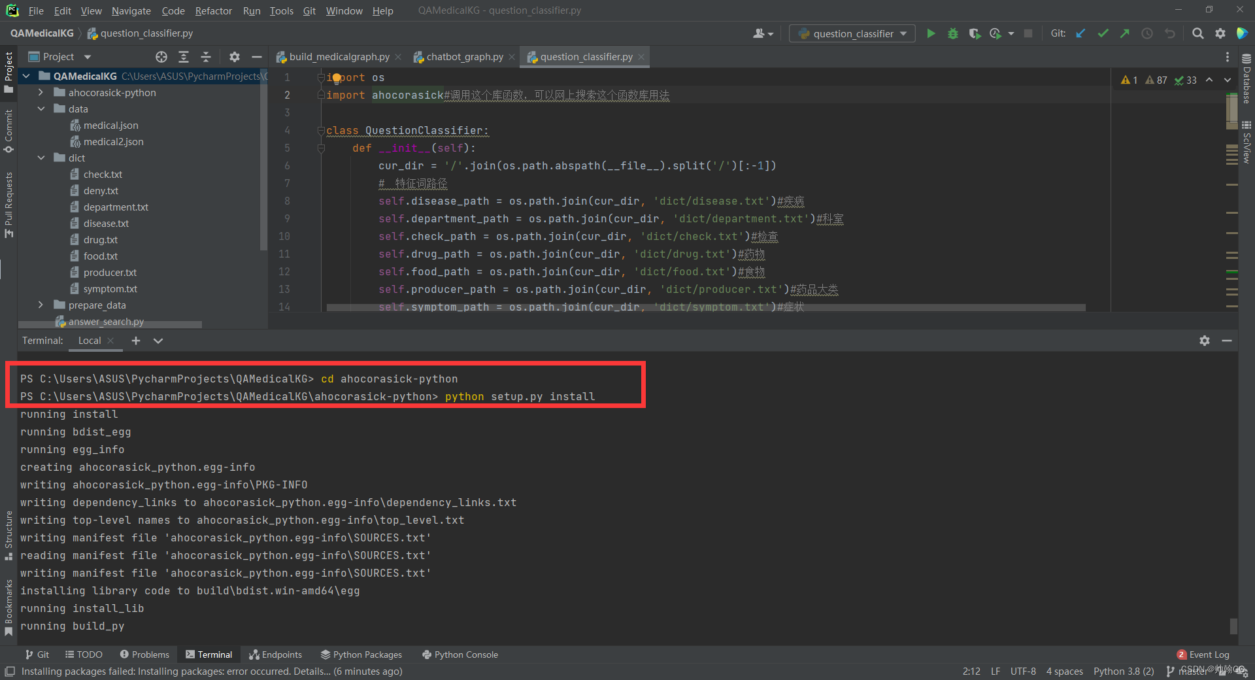Screen dimensions: 1255x680
Task: Update project using blue Git download arrow
Action: click(1080, 33)
